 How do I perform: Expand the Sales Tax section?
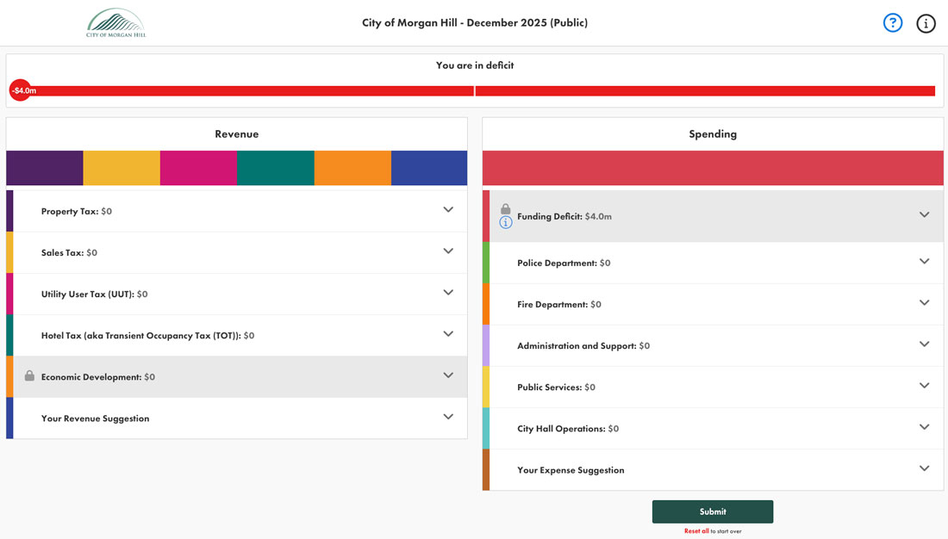448,251
